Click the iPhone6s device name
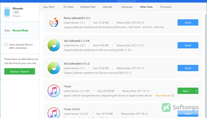Viewport: 207px width, 118px height. coord(18,9)
